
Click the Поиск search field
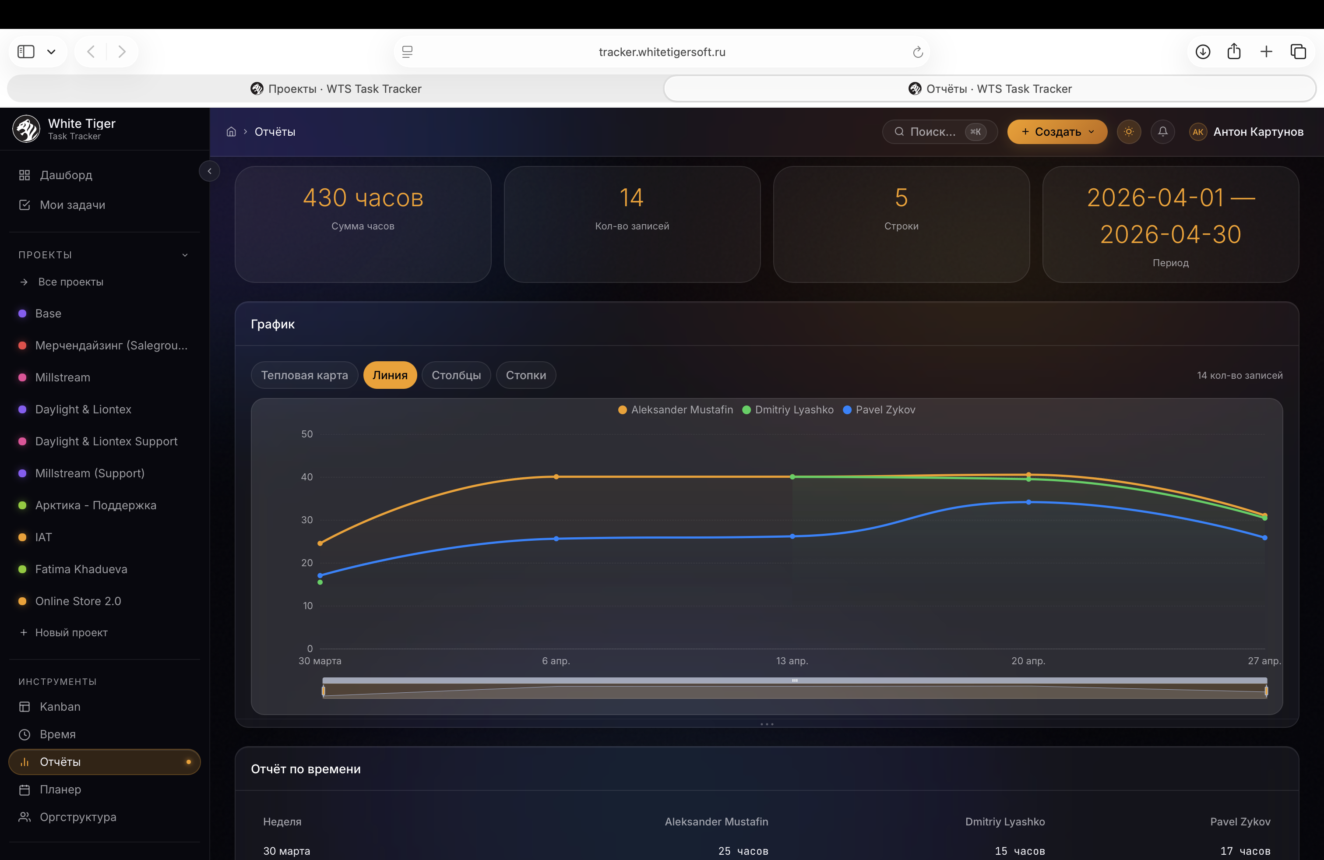(x=940, y=132)
